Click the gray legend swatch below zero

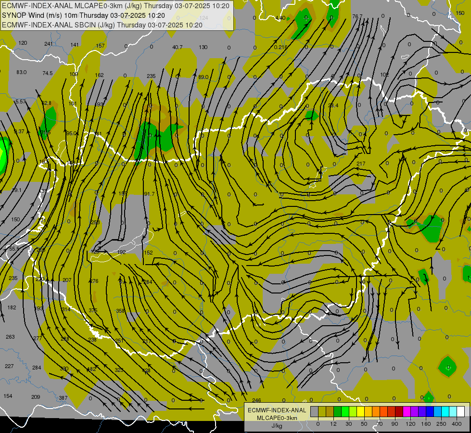315,411
